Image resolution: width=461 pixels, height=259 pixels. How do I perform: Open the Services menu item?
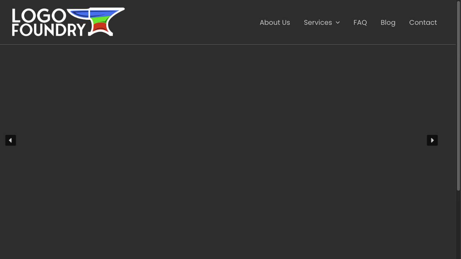(318, 22)
